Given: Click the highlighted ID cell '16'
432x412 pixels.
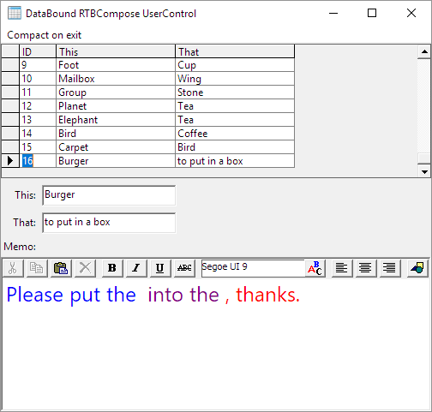Looking at the screenshot, I should coord(38,161).
